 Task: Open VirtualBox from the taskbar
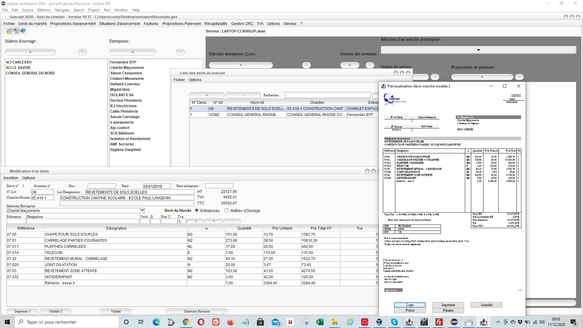[379, 322]
